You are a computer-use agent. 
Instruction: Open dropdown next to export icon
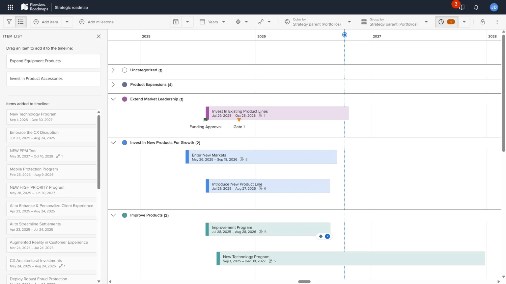click(187, 22)
